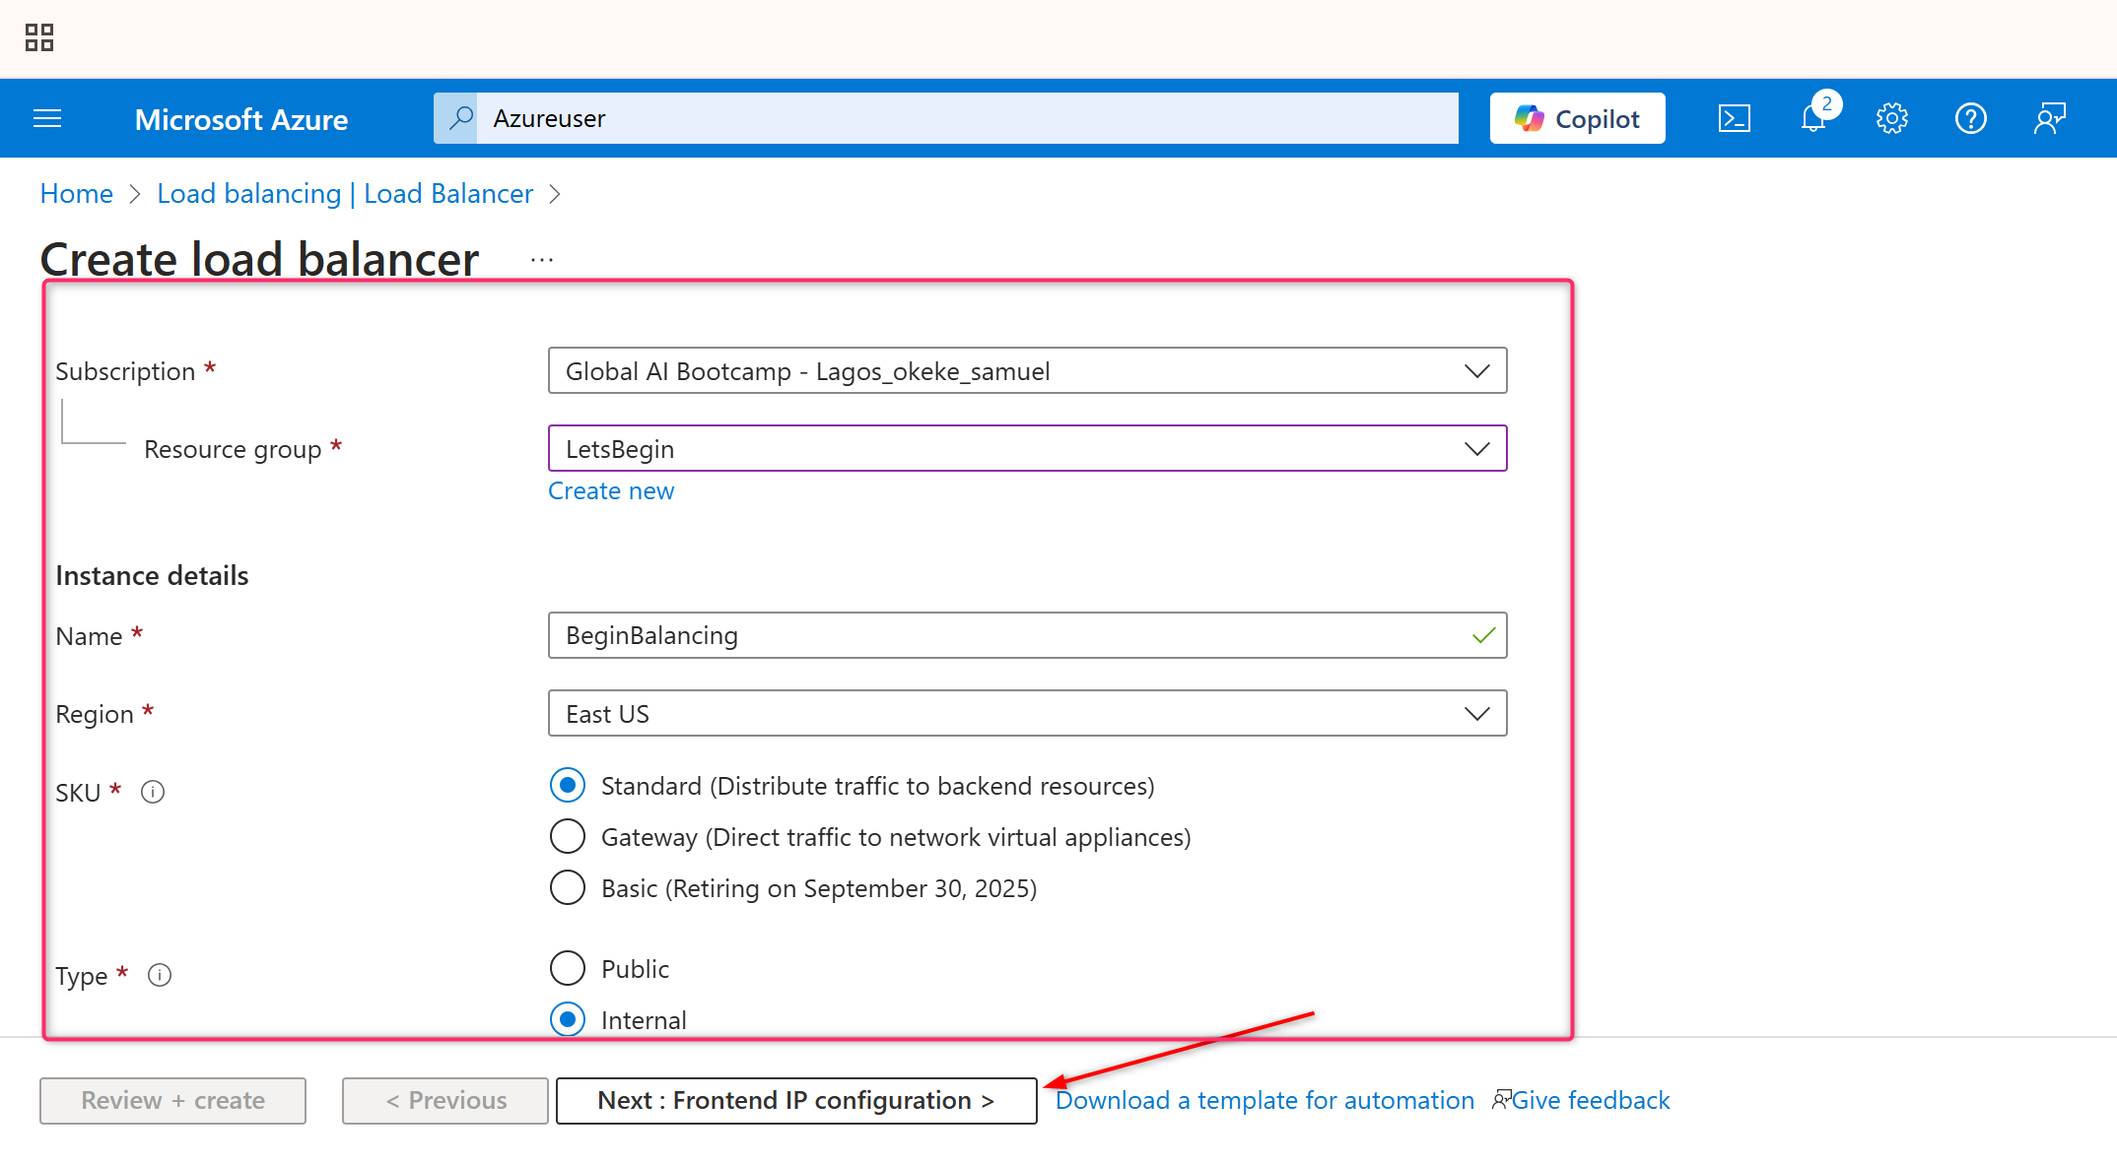Select Basic SKU radio button
2117x1164 pixels.
pyautogui.click(x=568, y=888)
